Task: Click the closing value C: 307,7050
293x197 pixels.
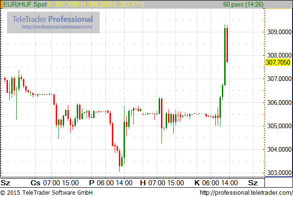Action: (63, 4)
